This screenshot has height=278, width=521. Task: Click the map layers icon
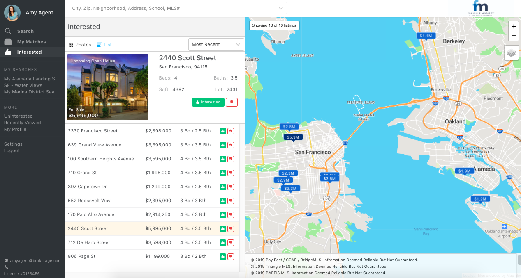(x=511, y=53)
